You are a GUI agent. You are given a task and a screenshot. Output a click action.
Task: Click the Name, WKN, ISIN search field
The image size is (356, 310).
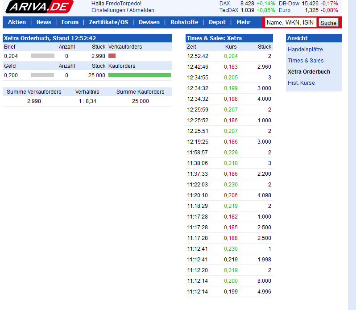[x=290, y=22]
